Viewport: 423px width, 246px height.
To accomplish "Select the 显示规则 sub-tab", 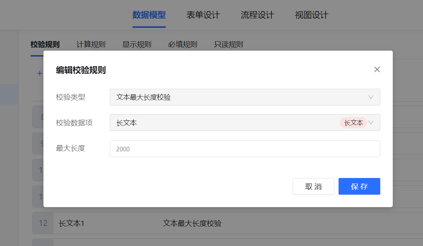I will tap(137, 44).
